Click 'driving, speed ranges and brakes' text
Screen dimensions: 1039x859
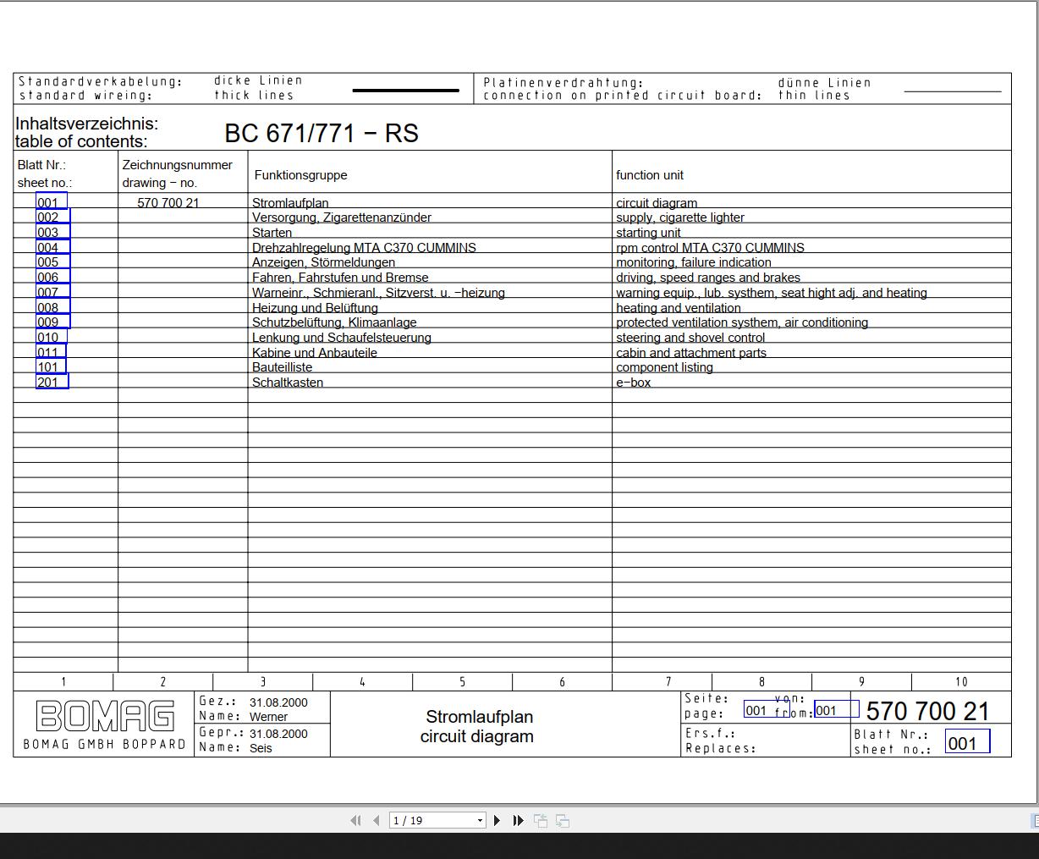pyautogui.click(x=708, y=278)
